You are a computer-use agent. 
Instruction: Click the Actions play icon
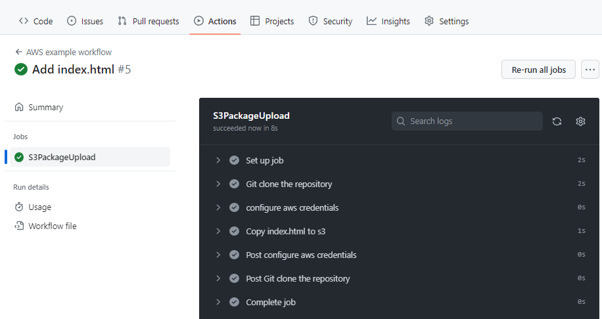click(198, 21)
